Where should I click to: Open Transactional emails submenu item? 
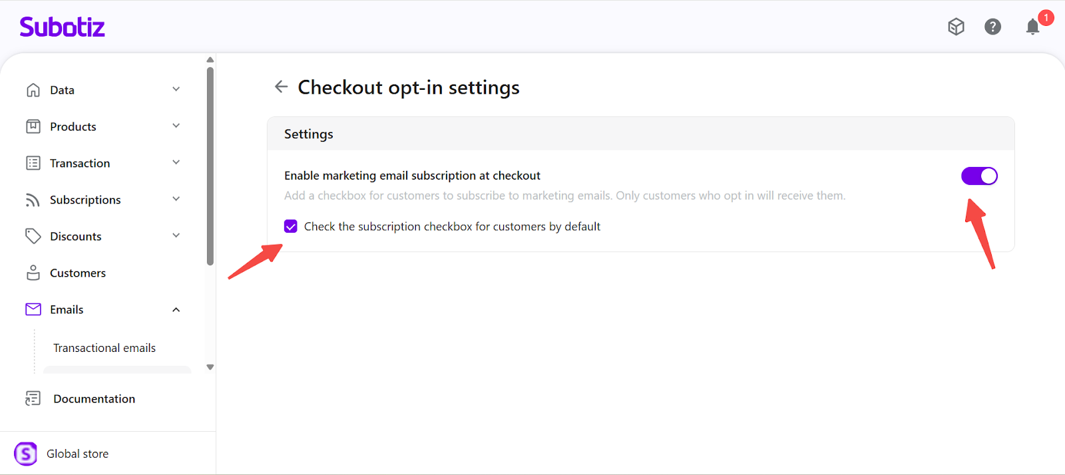point(105,348)
